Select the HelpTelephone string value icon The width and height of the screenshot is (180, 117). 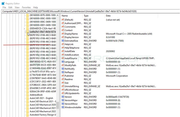point(63,48)
